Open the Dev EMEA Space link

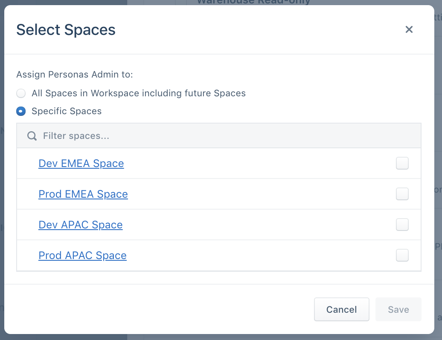81,164
